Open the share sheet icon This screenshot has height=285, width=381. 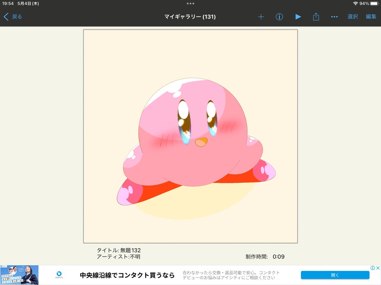click(x=316, y=16)
